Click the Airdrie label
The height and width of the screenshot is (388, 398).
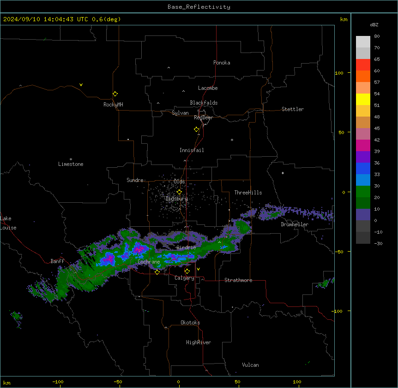187,247
